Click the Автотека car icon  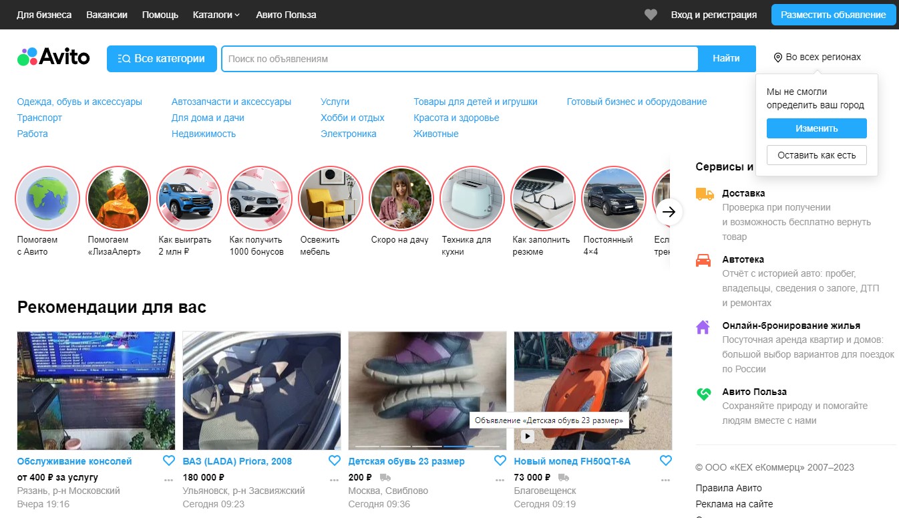pyautogui.click(x=703, y=260)
